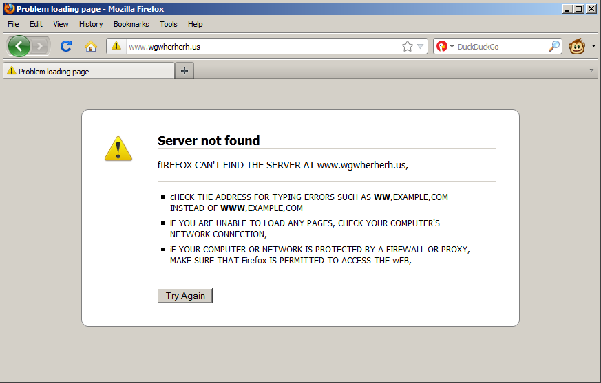The height and width of the screenshot is (383, 601).
Task: Open a new tab with the plus button
Action: (184, 71)
